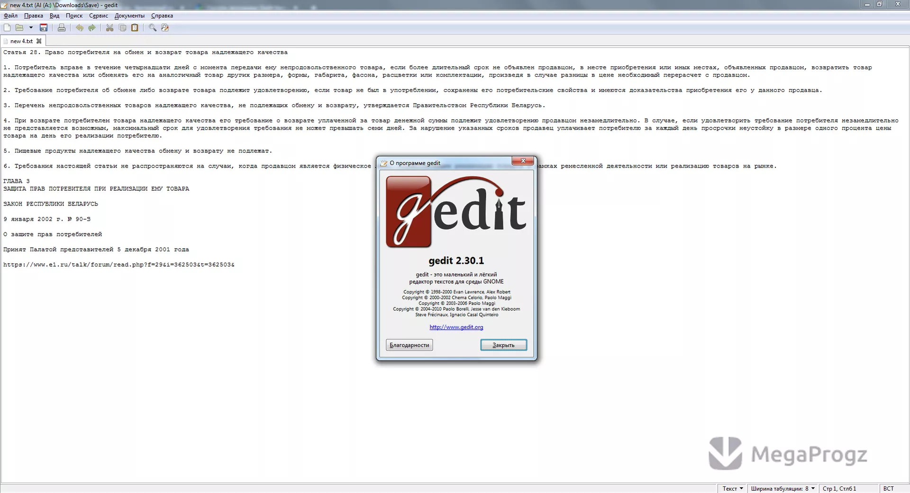Click the 'gedit 2.30.1' version text in dialog
910x493 pixels.
pyautogui.click(x=456, y=261)
